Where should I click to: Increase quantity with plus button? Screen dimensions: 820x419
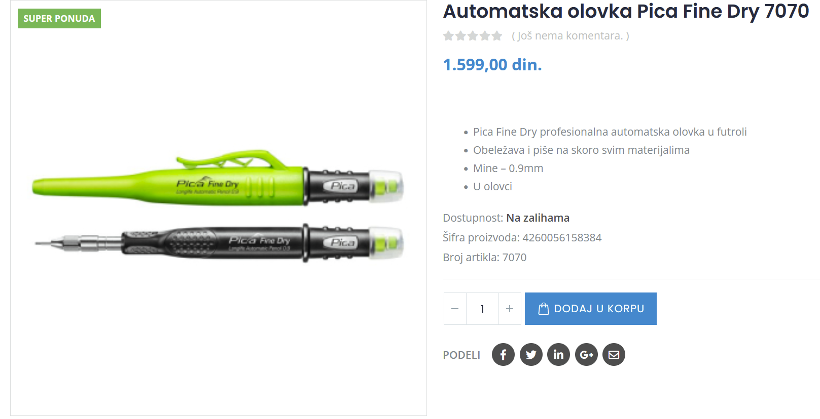[510, 309]
